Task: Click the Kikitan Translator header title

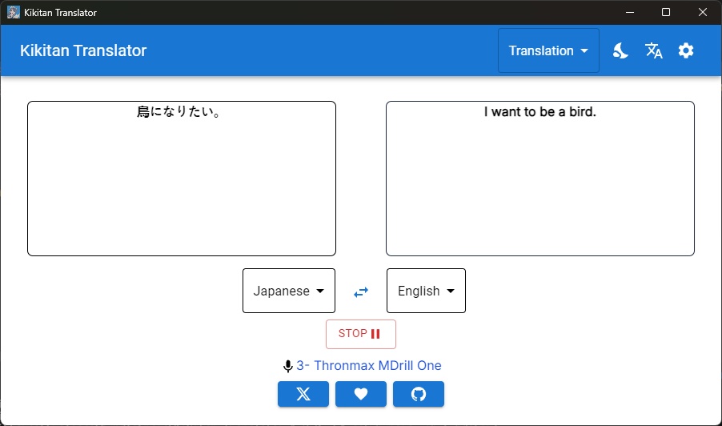Action: coord(83,50)
